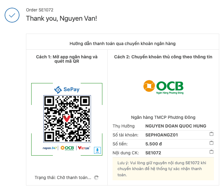The height and width of the screenshot is (188, 222).
Task: Click the Order SE1072 label
Action: pyautogui.click(x=40, y=10)
